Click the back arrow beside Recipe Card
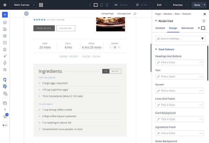The image size is (209, 143). click(156, 21)
